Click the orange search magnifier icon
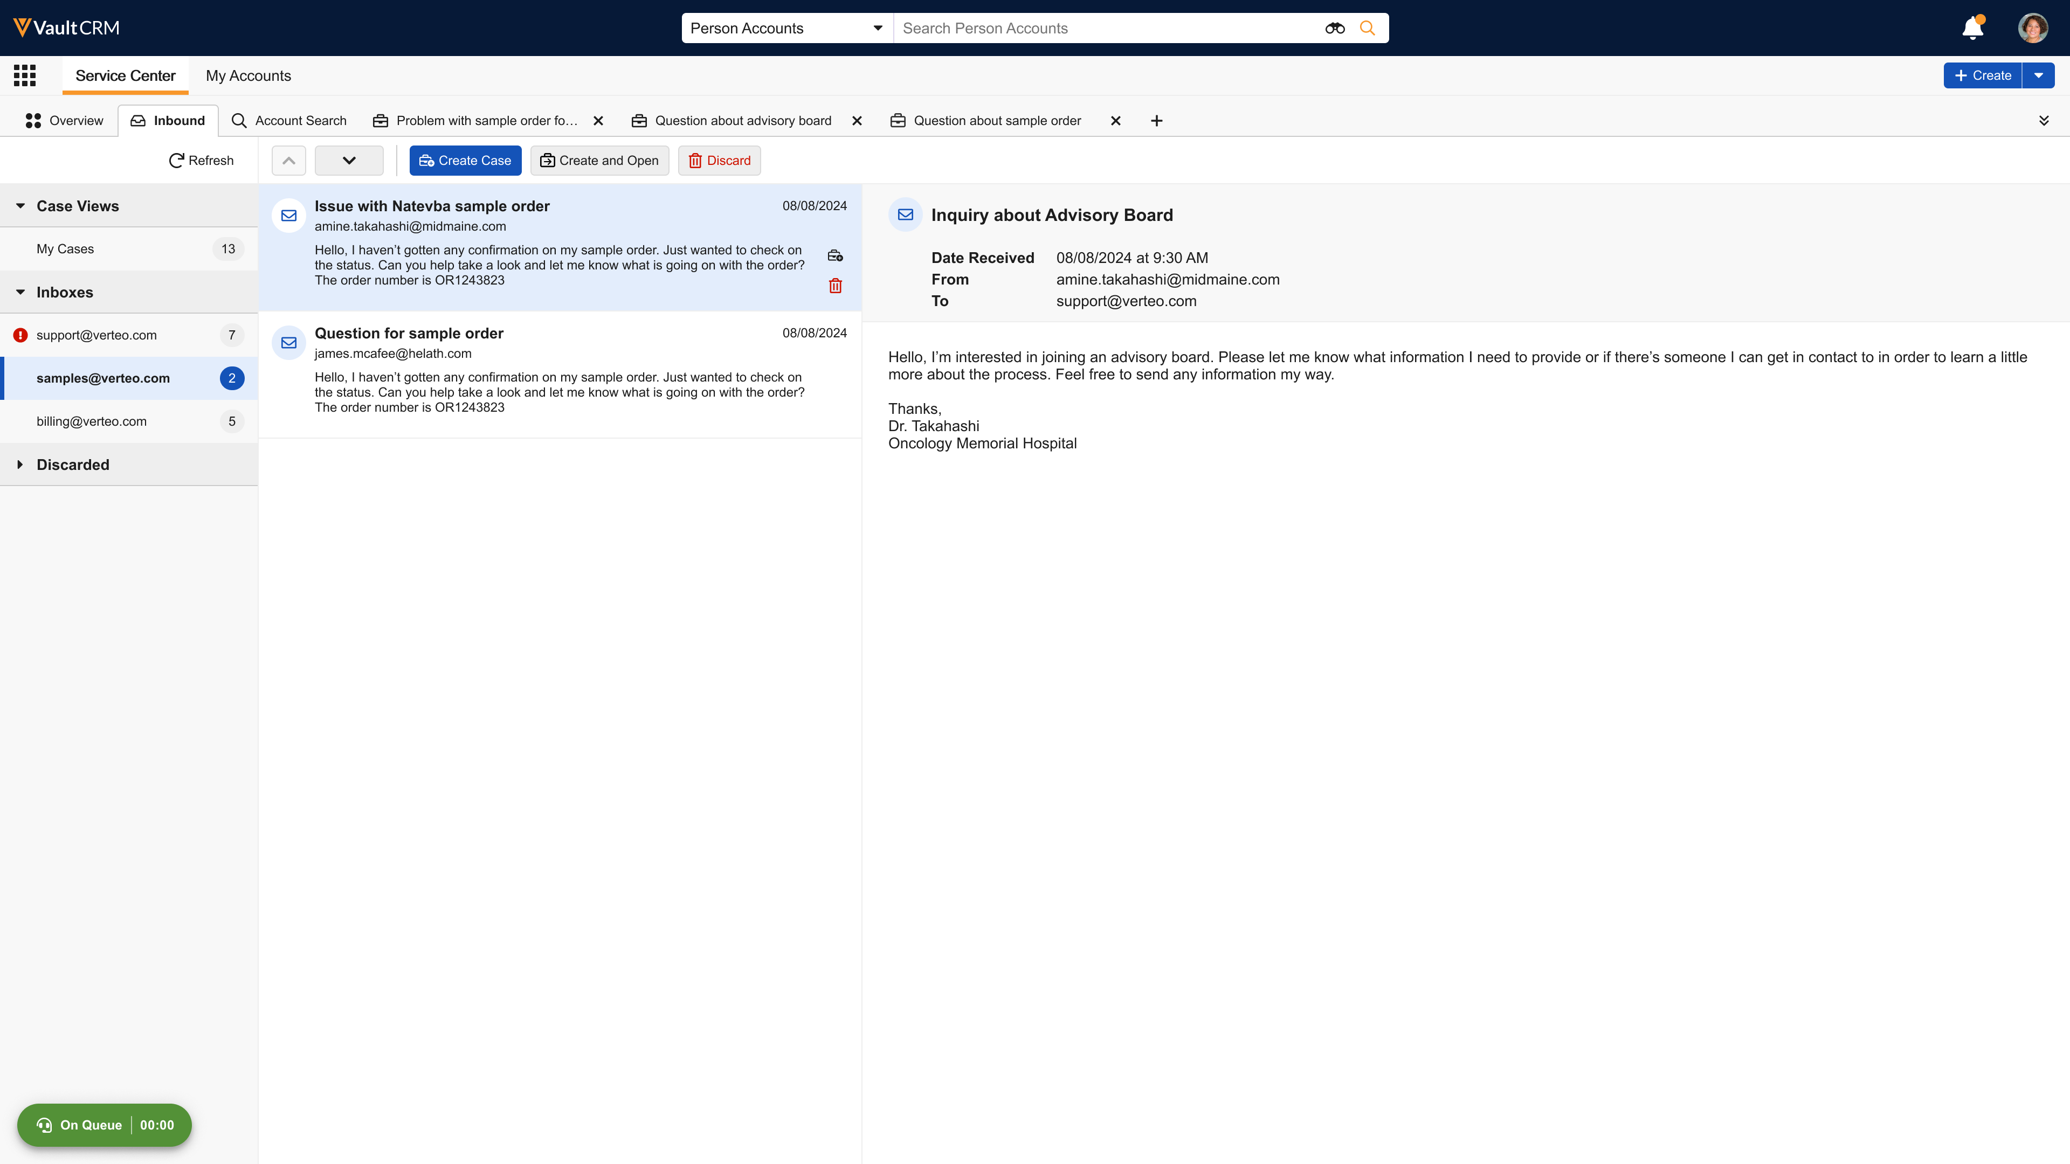 pos(1367,28)
